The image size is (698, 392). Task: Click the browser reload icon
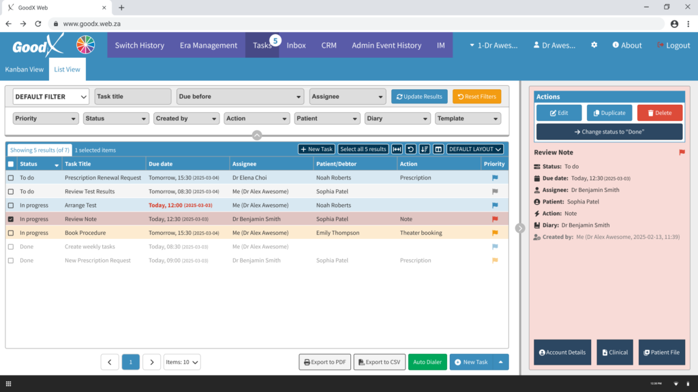pyautogui.click(x=38, y=24)
